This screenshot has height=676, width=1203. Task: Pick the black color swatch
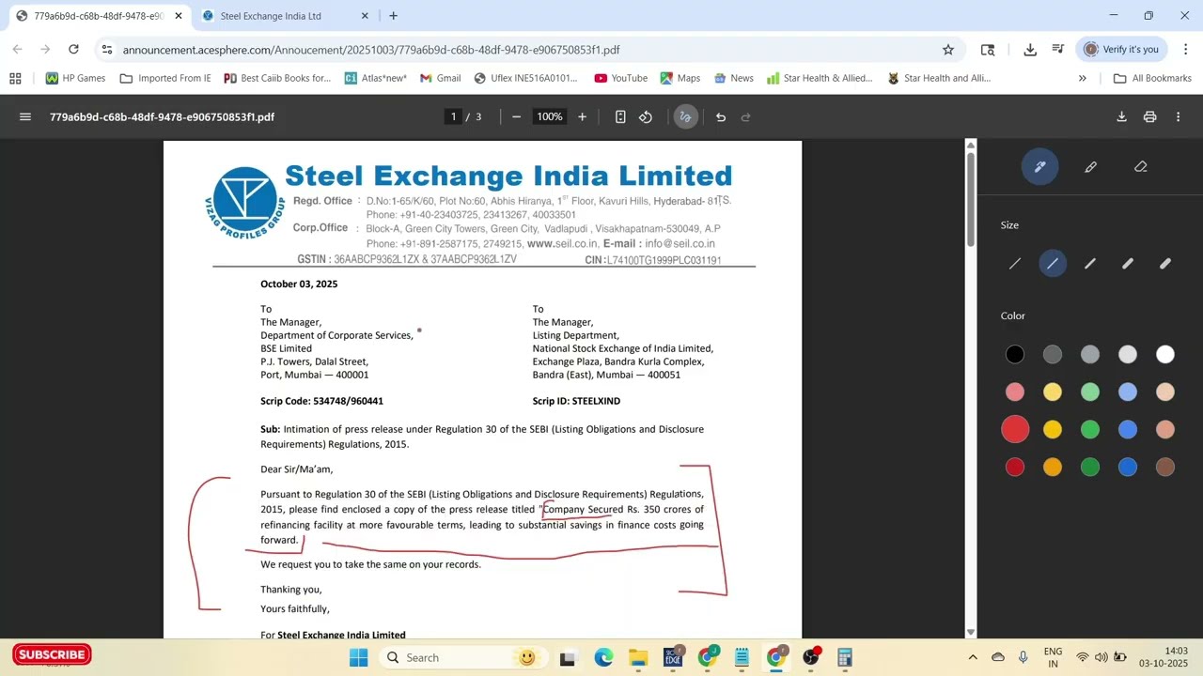coord(1015,354)
